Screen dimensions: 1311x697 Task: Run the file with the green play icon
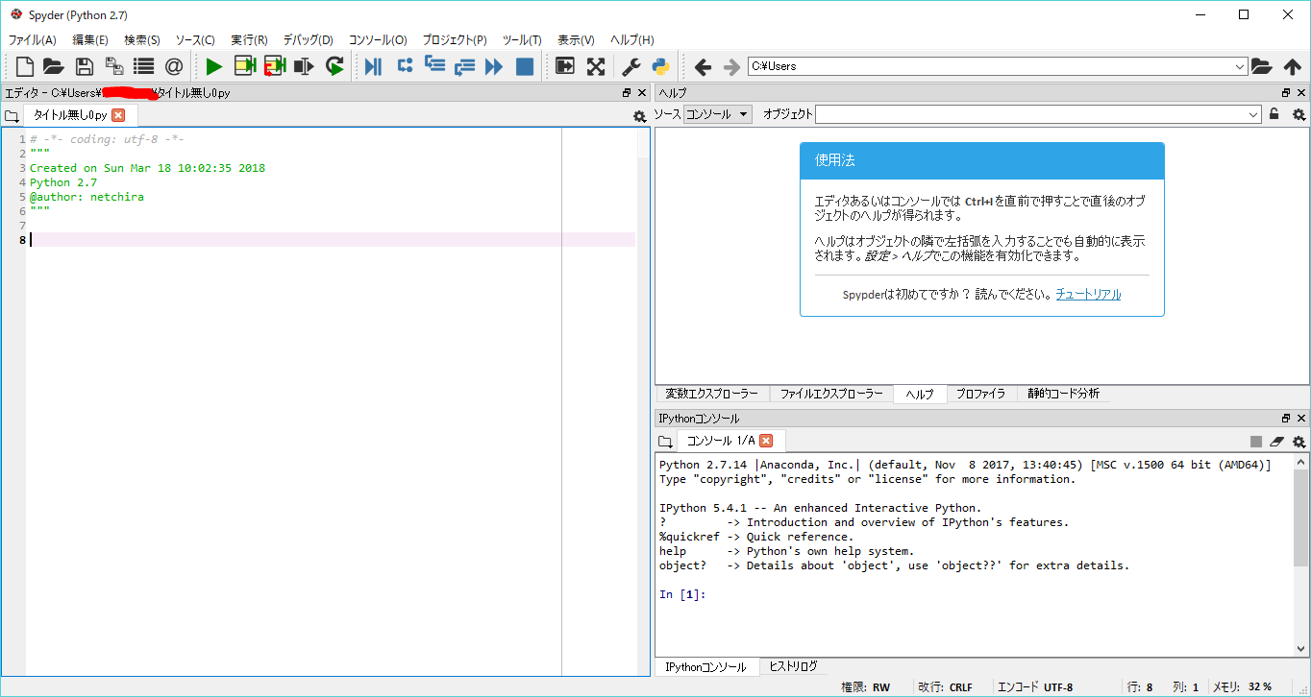[214, 66]
